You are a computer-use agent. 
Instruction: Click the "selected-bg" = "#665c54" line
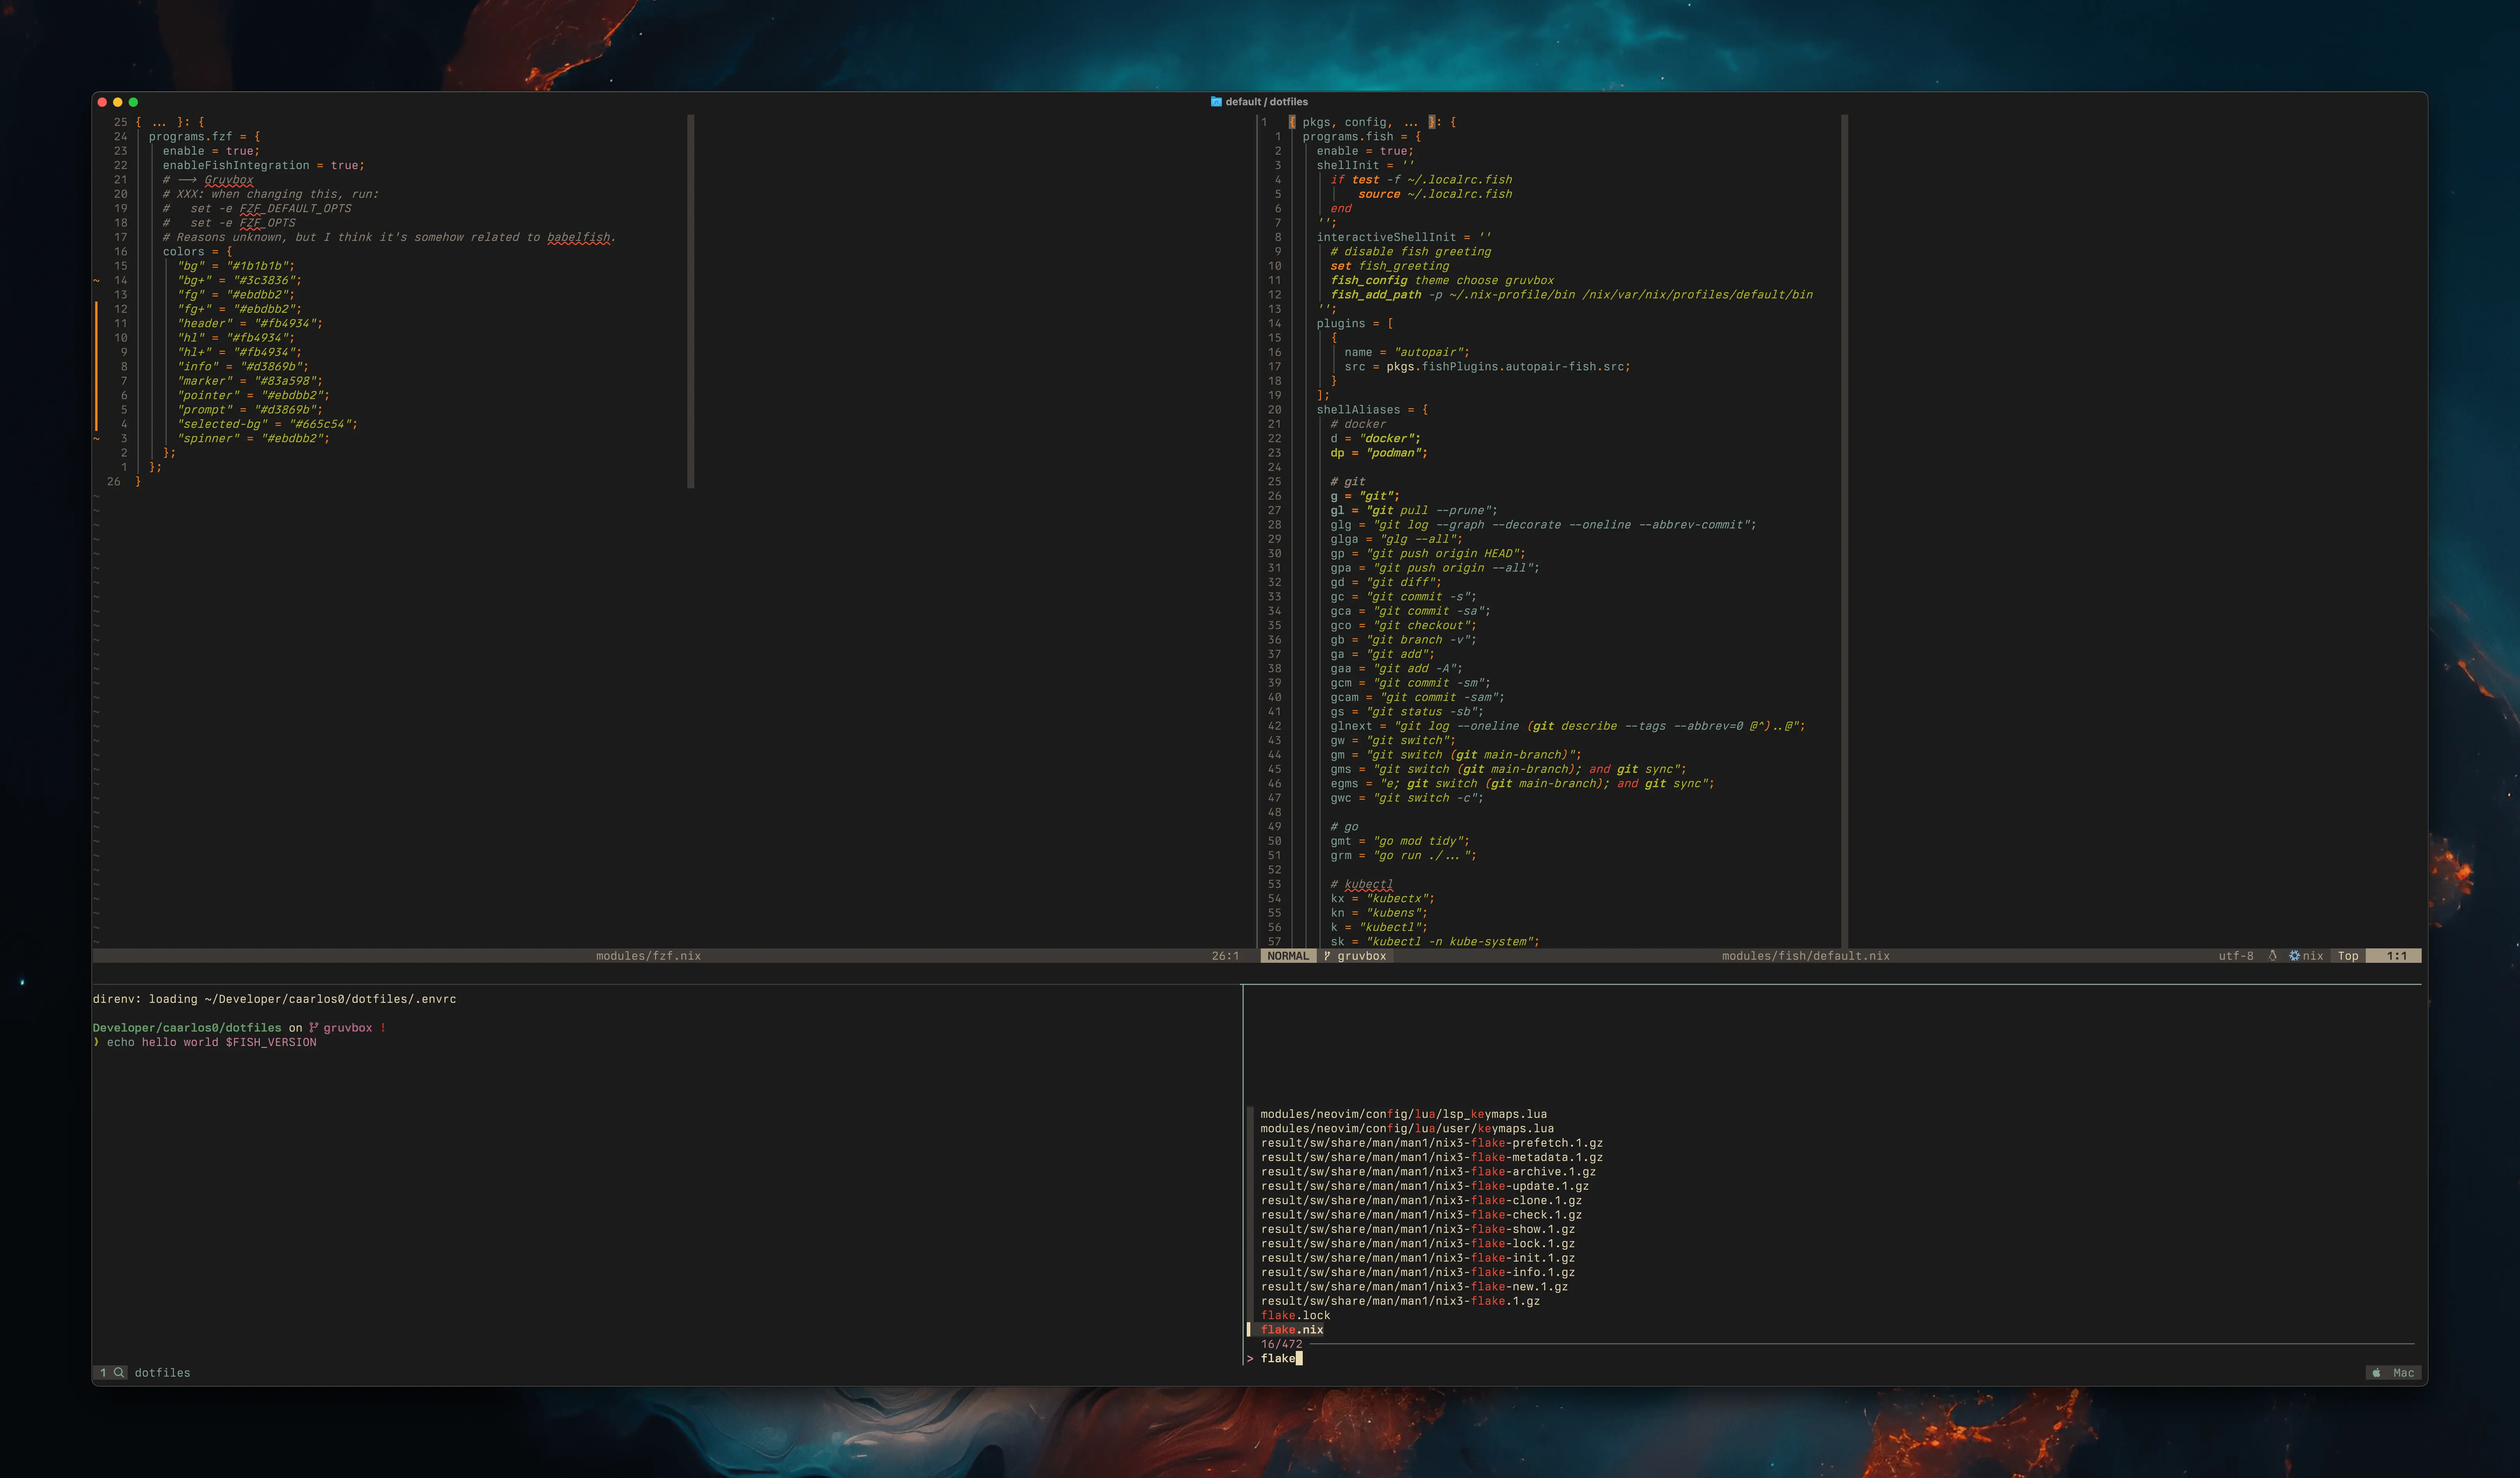pyautogui.click(x=267, y=424)
